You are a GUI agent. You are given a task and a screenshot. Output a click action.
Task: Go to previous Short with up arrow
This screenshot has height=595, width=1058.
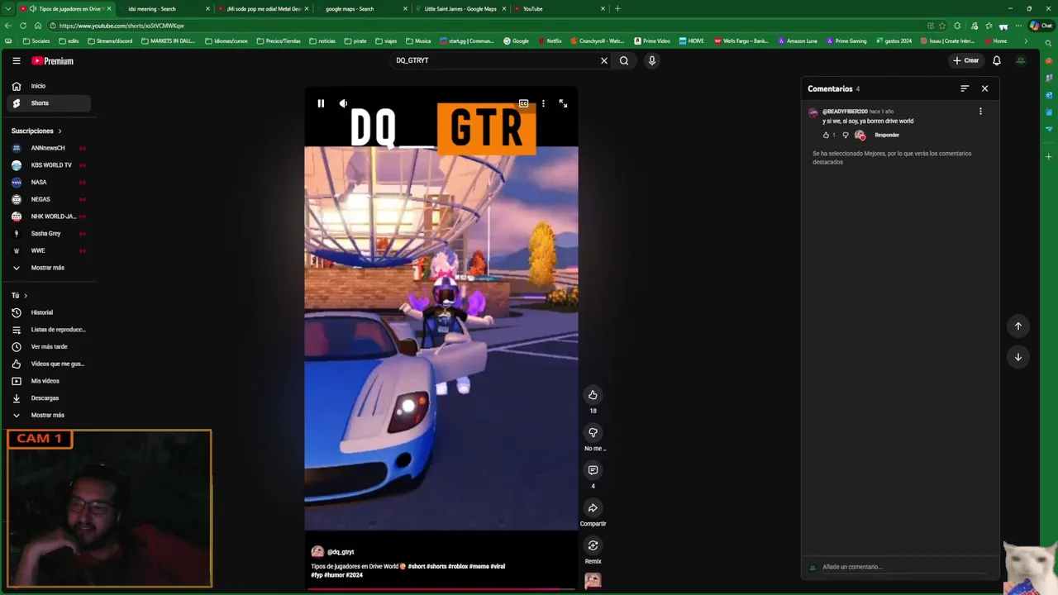(1017, 326)
